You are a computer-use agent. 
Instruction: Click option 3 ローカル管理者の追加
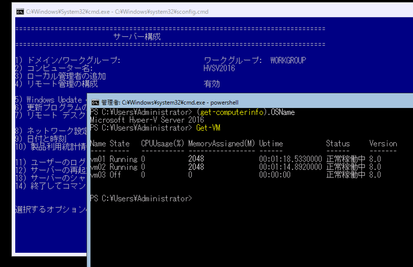coord(60,76)
